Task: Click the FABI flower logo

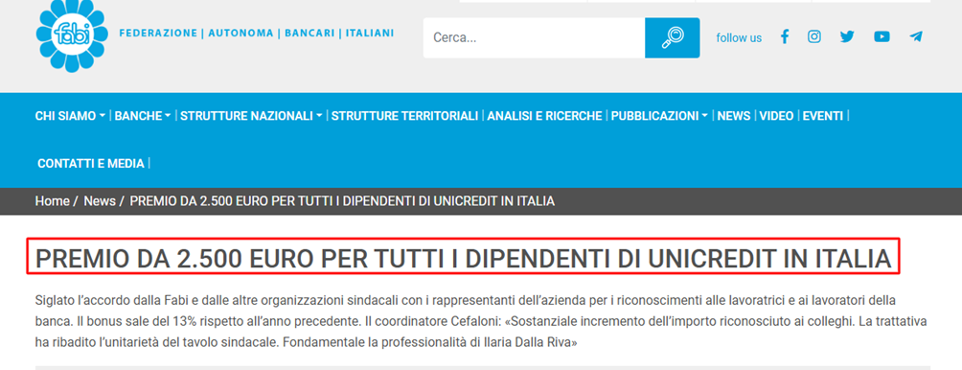Action: point(72,35)
